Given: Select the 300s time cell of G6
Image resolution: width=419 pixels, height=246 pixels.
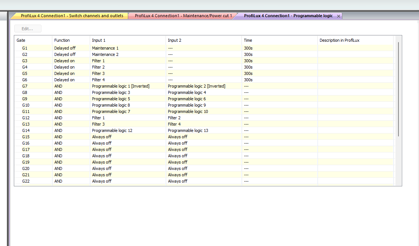Looking at the screenshot, I should [x=248, y=80].
